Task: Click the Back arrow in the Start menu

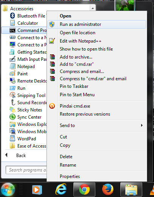Action: (x=6, y=155)
